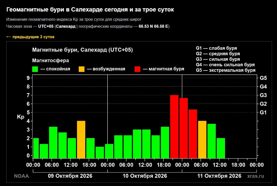Click the coordinates "66.53 N 66.58 E"
The width and height of the screenshot is (277, 186).
tap(153, 26)
